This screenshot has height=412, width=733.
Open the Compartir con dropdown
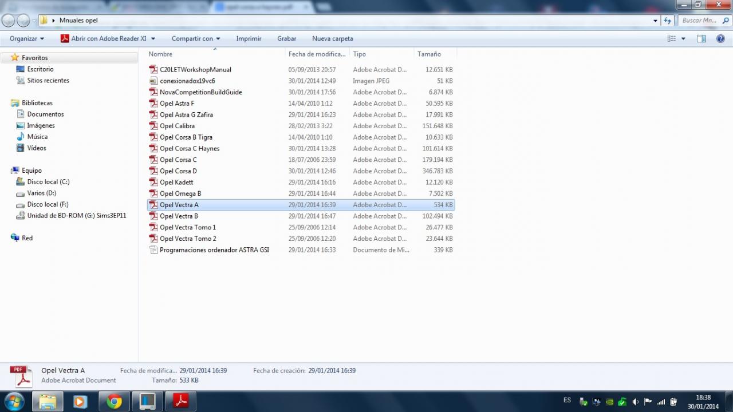(196, 38)
